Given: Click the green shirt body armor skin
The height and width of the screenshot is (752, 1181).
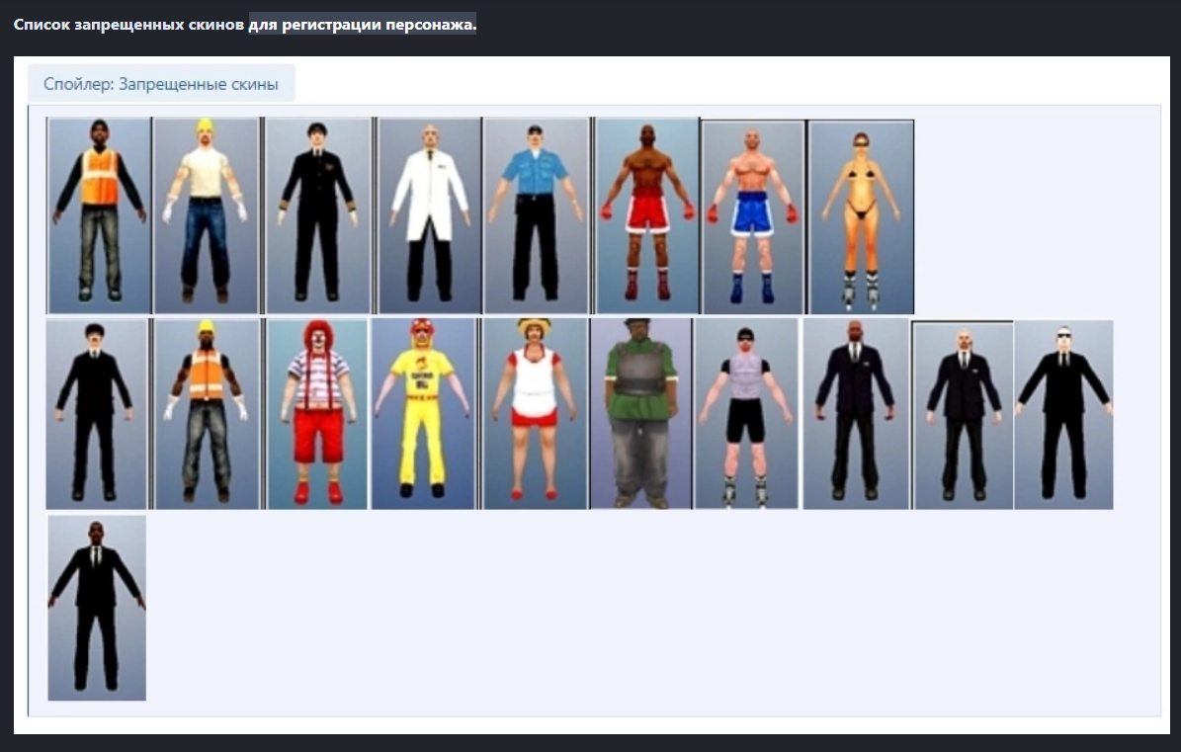Looking at the screenshot, I should coord(640,413).
